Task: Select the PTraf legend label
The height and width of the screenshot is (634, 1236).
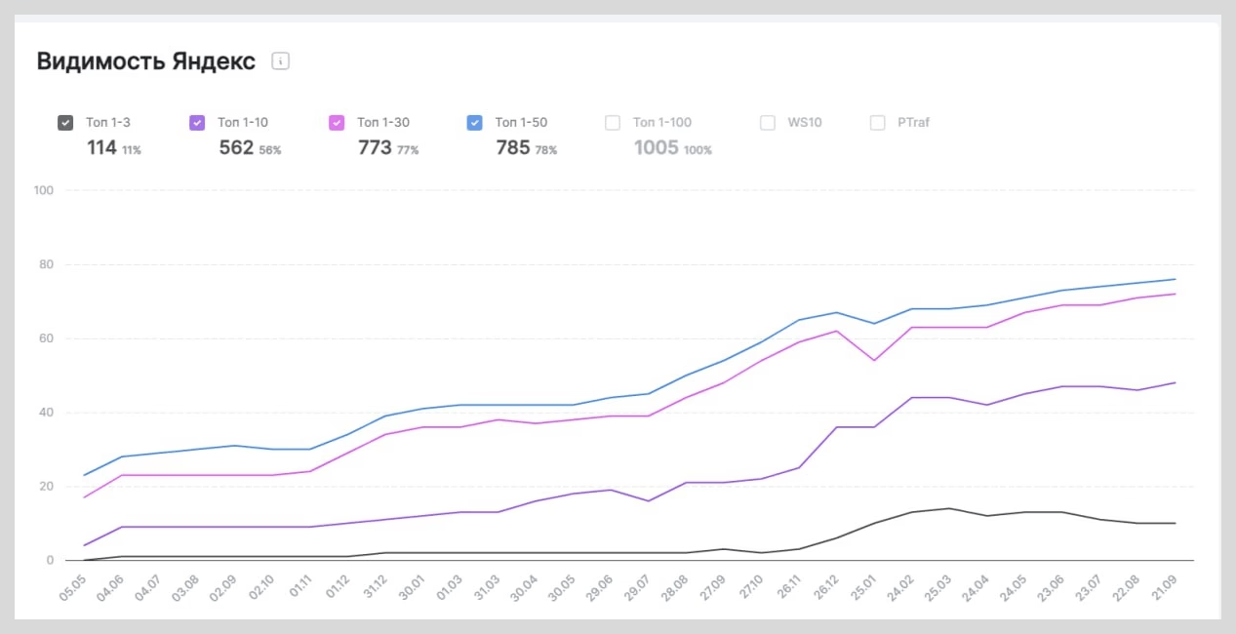Action: tap(914, 123)
